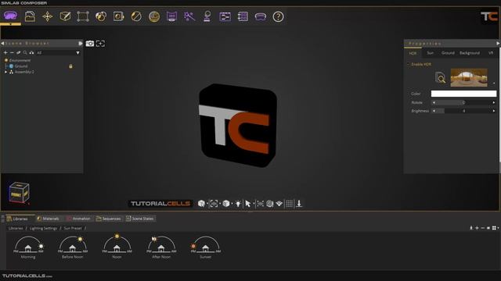Open the cube-with-pencil modeling tool

[65, 16]
